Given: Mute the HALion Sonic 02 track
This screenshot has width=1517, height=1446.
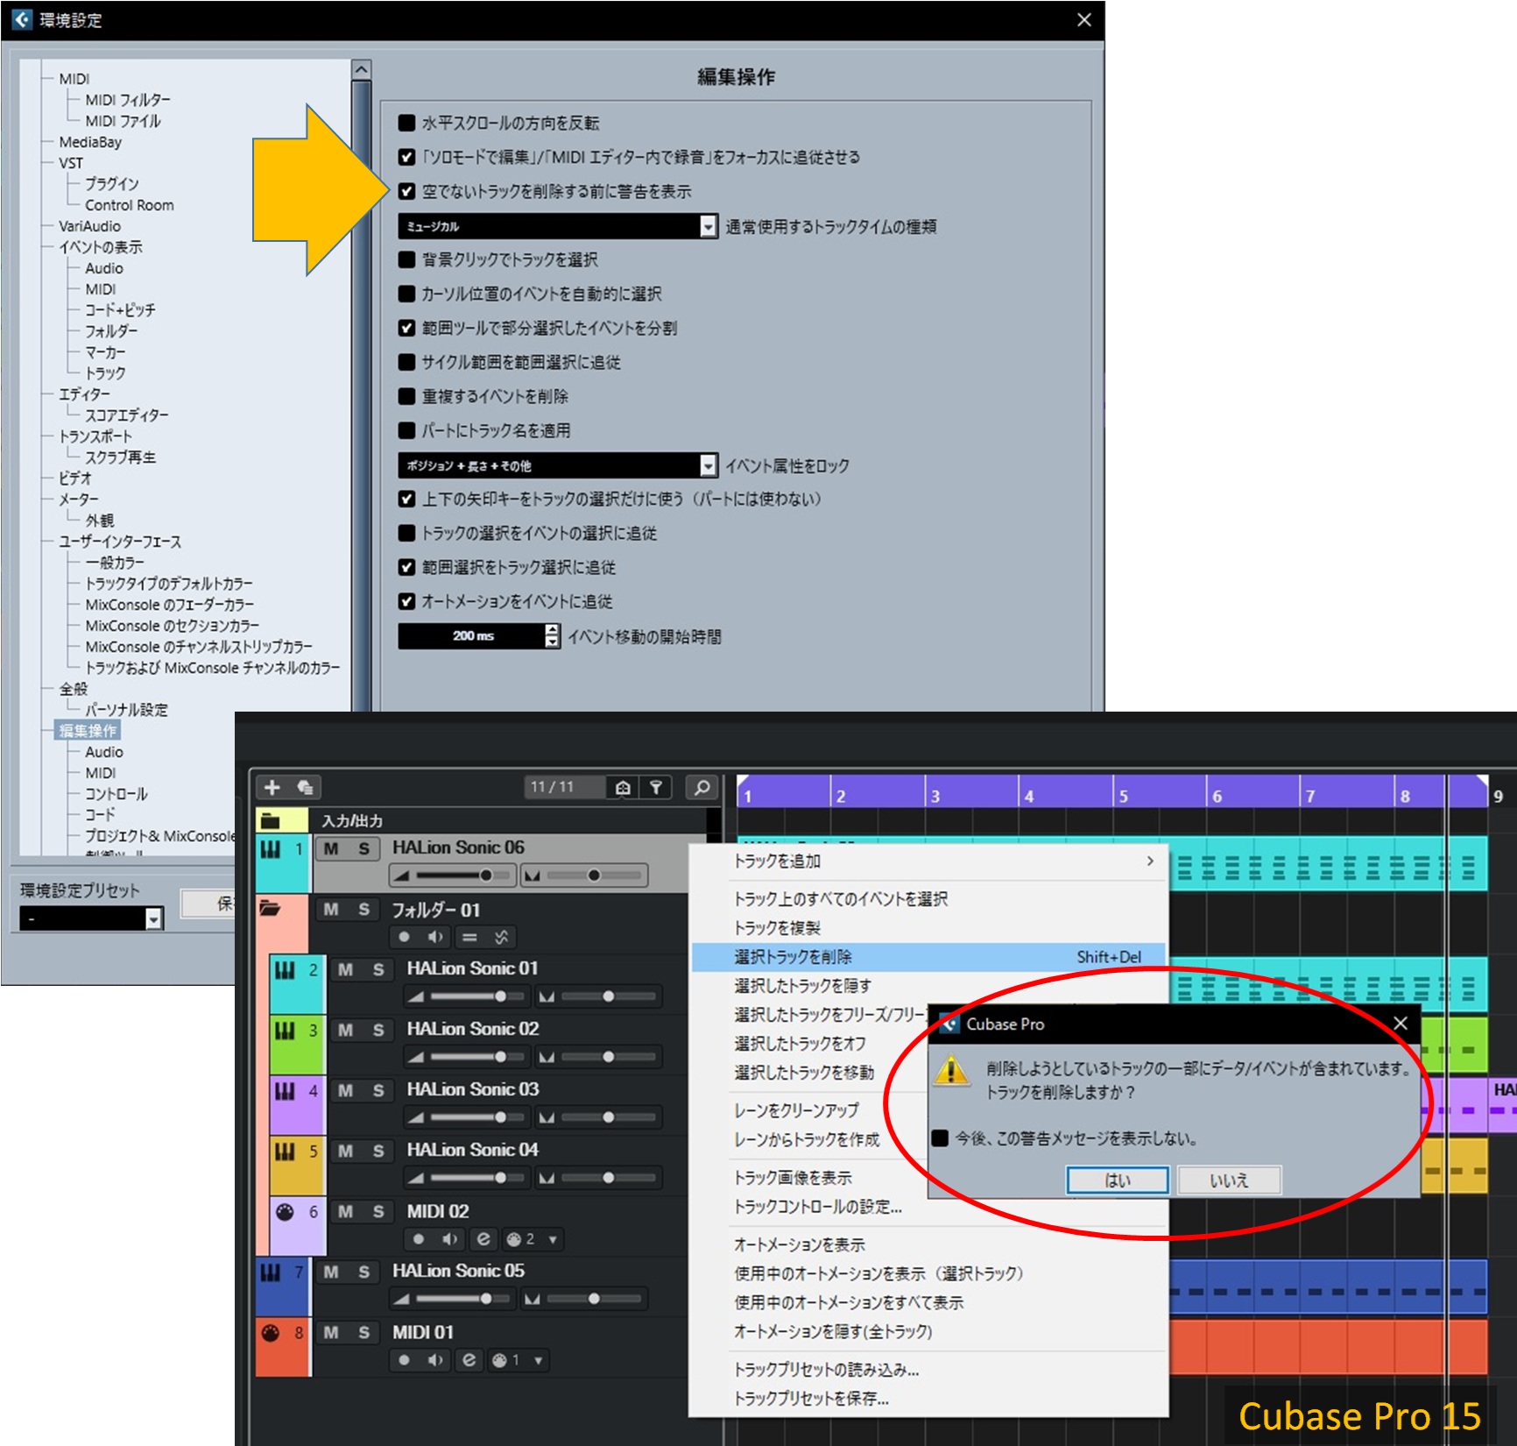Looking at the screenshot, I should pyautogui.click(x=346, y=1030).
